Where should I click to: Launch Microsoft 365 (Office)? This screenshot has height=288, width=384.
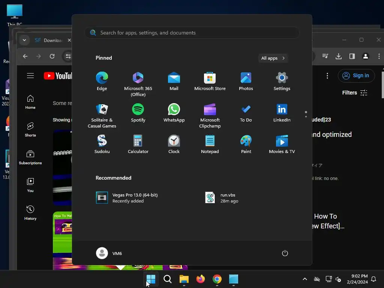point(138,84)
